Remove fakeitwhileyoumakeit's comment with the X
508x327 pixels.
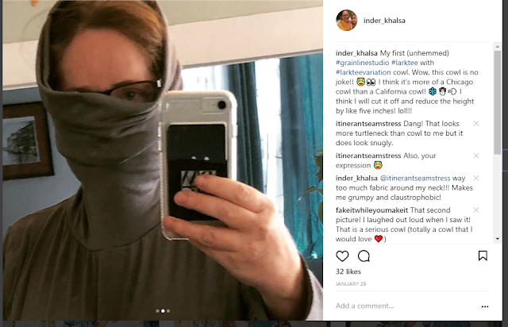[476, 210]
